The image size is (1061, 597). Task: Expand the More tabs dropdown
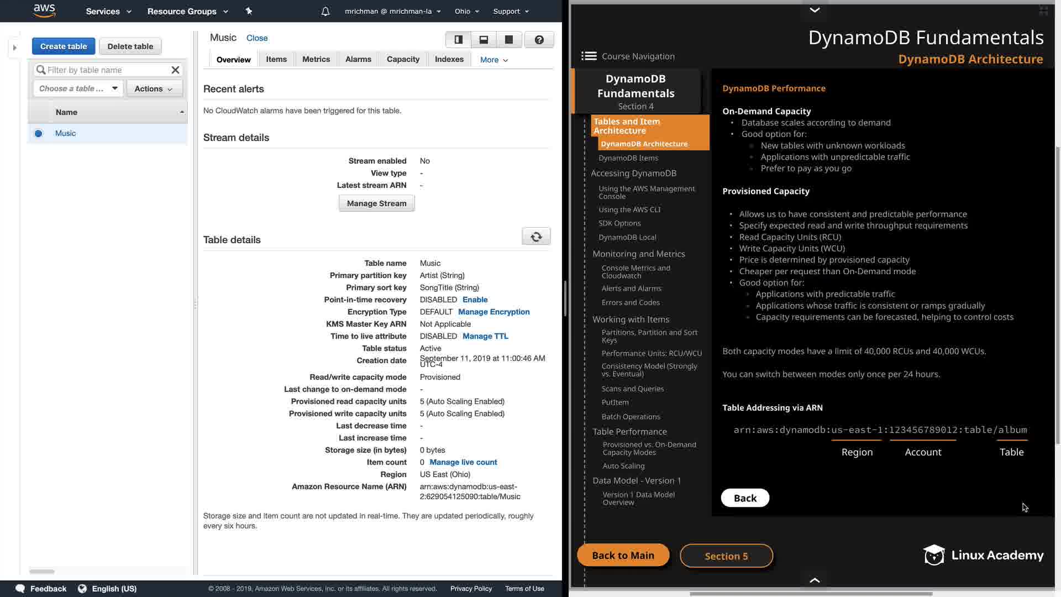pos(493,60)
